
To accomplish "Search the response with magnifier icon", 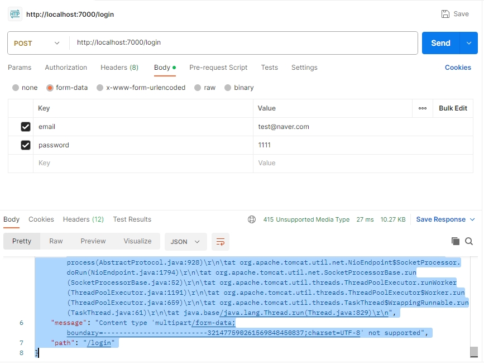I will pyautogui.click(x=469, y=241).
